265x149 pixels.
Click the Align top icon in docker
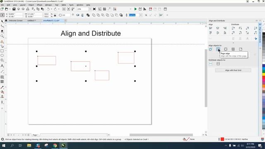(211, 33)
